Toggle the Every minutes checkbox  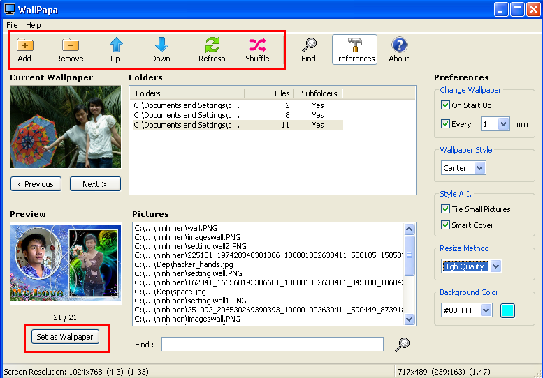[x=445, y=123]
